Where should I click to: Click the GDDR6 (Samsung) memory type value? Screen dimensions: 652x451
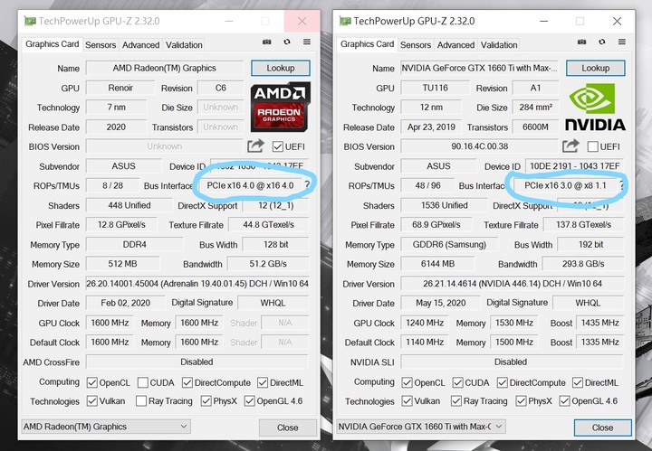449,244
